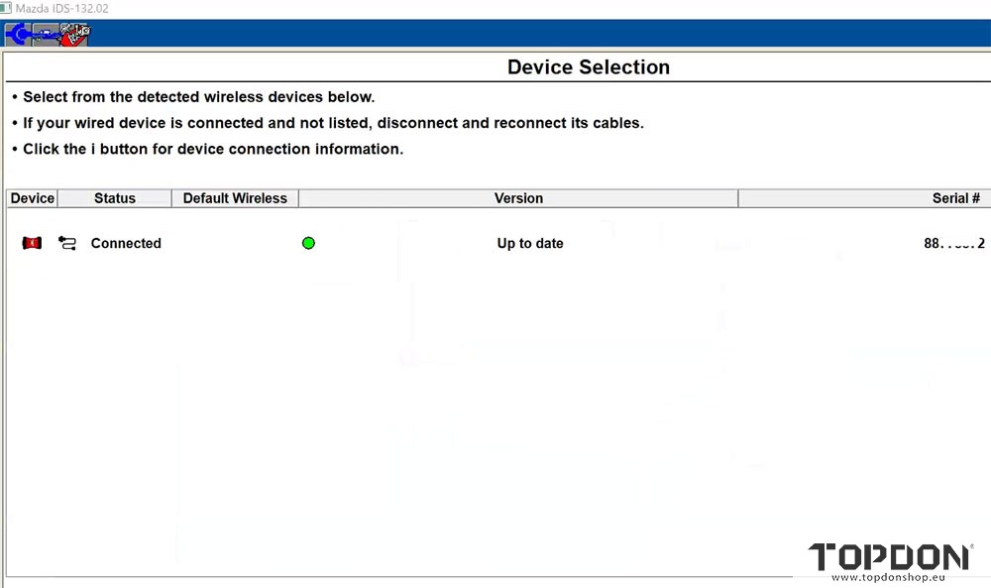Viewport: 991px width, 588px height.
Task: Click the Mazda IDS title bar app icon
Action: [6, 8]
